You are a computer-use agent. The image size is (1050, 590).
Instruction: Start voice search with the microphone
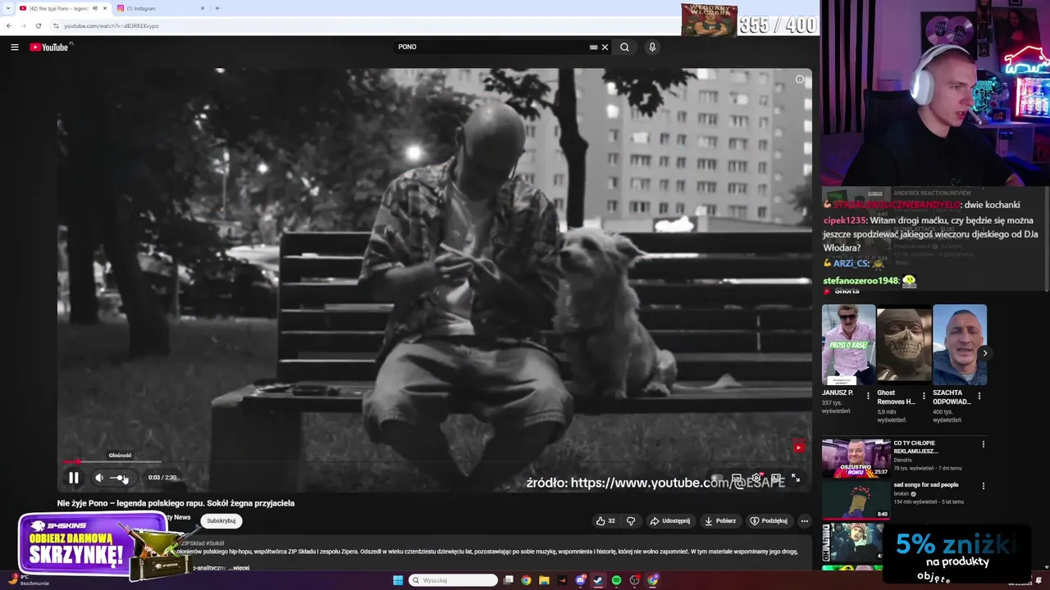652,47
